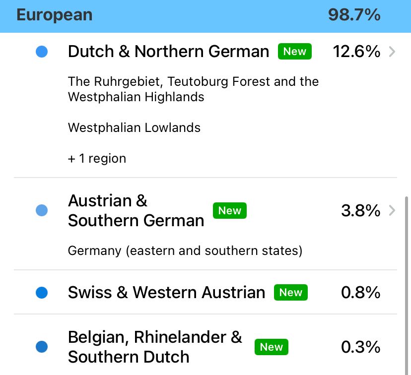The image size is (411, 375).
Task: Click the 12.6% Dutch & Northern German percentage
Action: click(356, 52)
